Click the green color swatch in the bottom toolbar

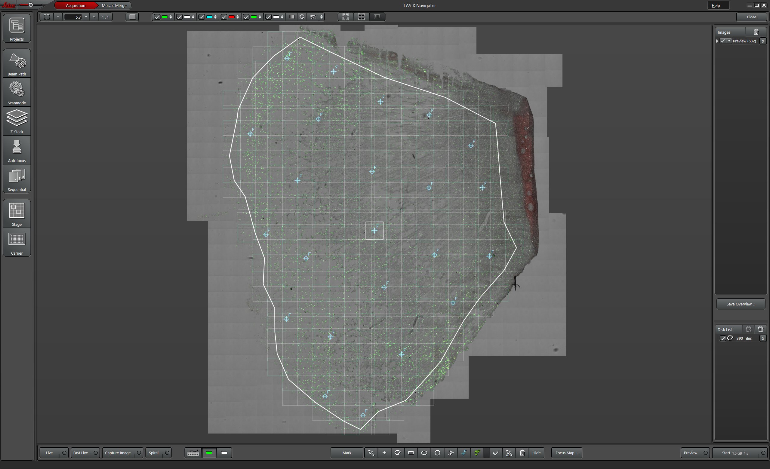209,453
